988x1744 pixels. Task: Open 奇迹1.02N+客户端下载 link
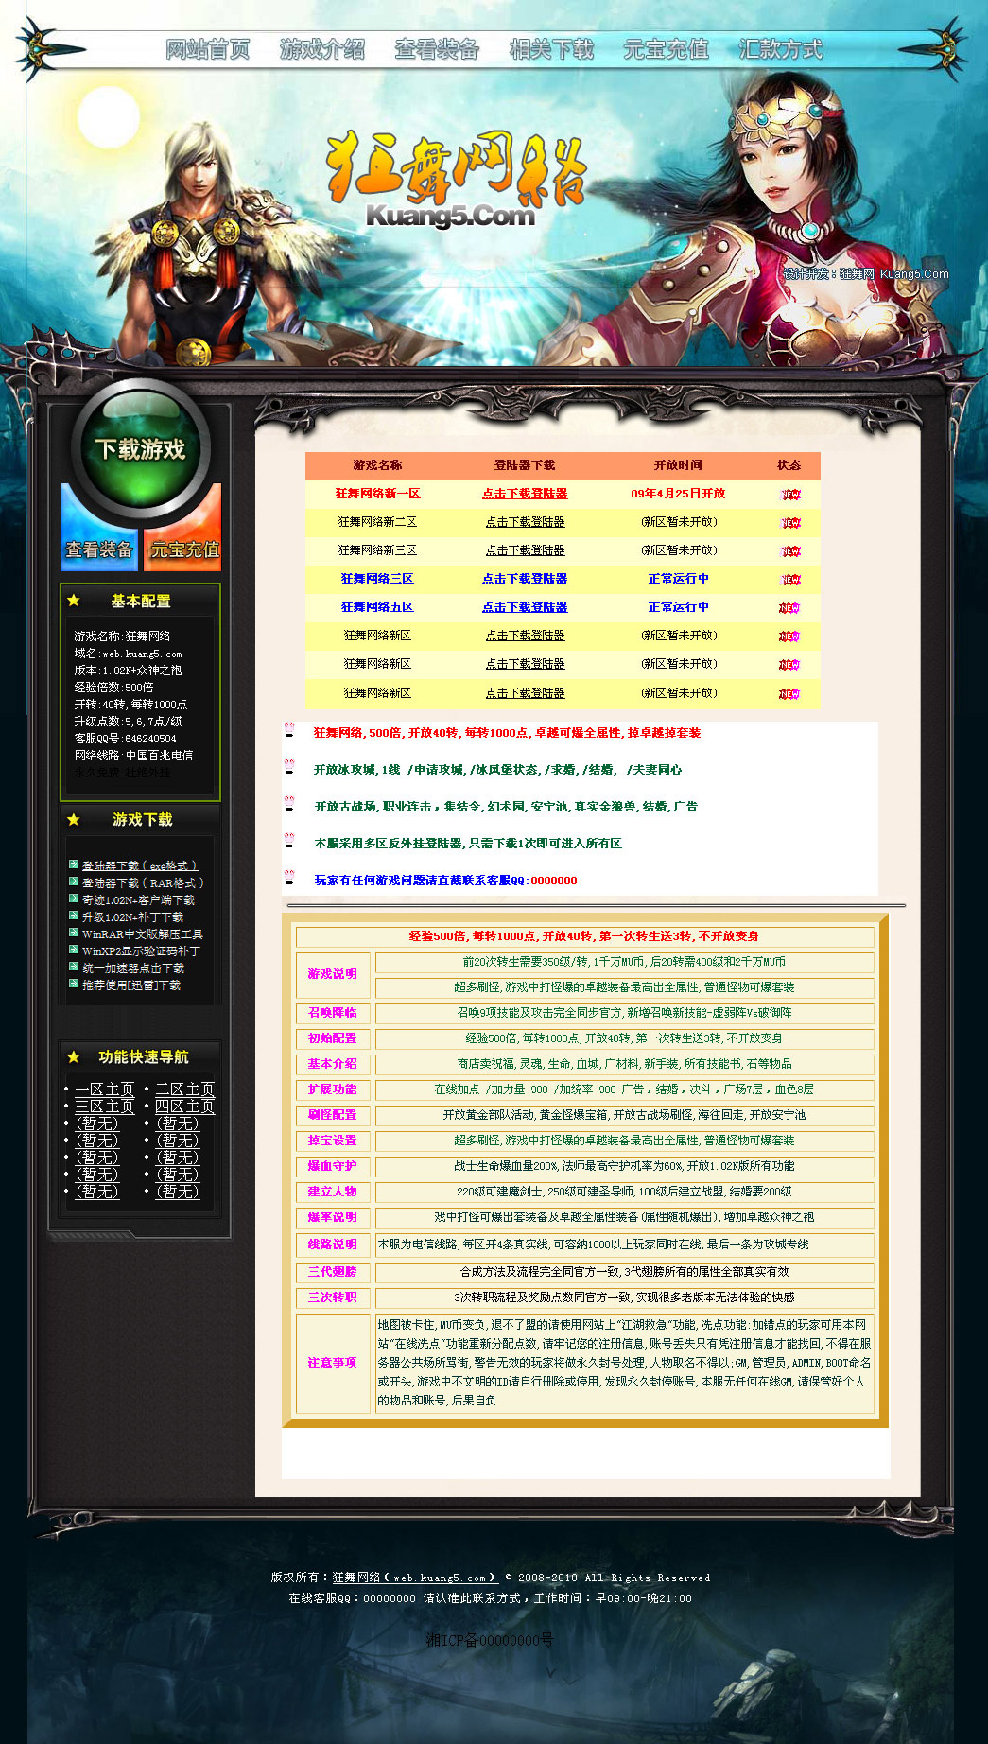138,900
